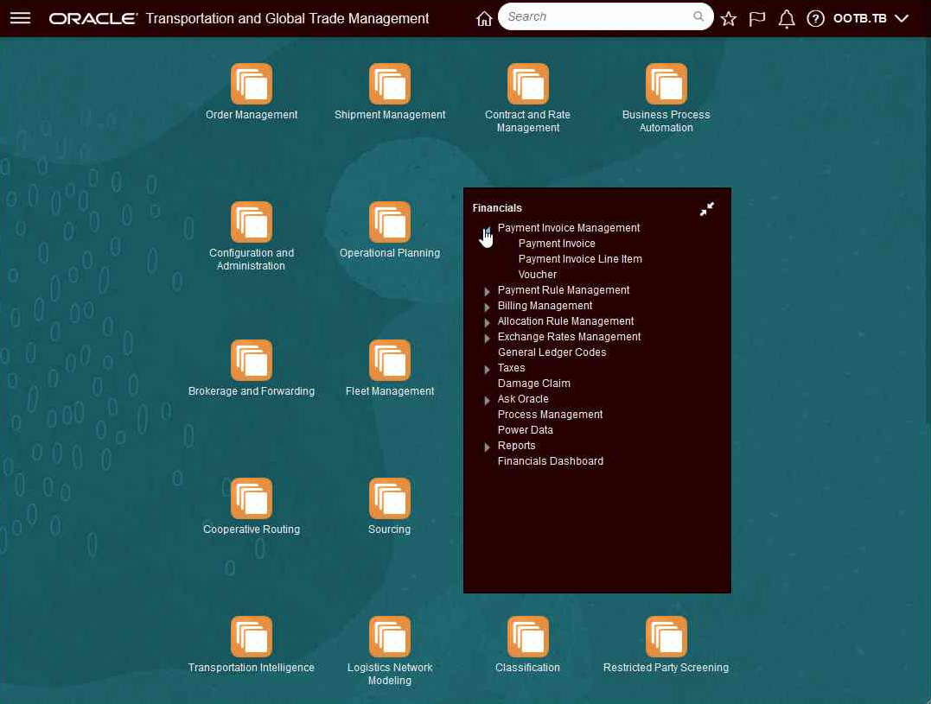
Task: Click the Order Management text label
Action: point(252,115)
